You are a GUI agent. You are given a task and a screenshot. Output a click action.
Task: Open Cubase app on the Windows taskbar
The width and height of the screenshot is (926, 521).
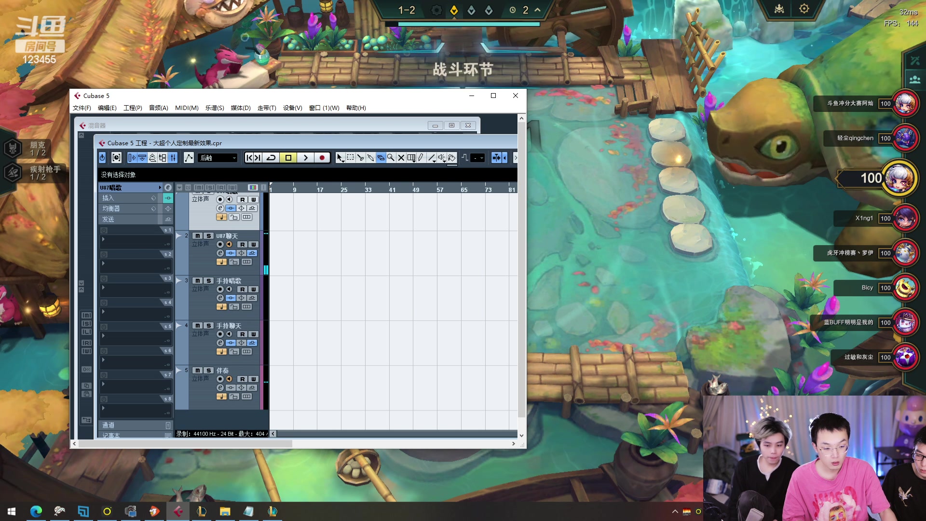point(178,511)
